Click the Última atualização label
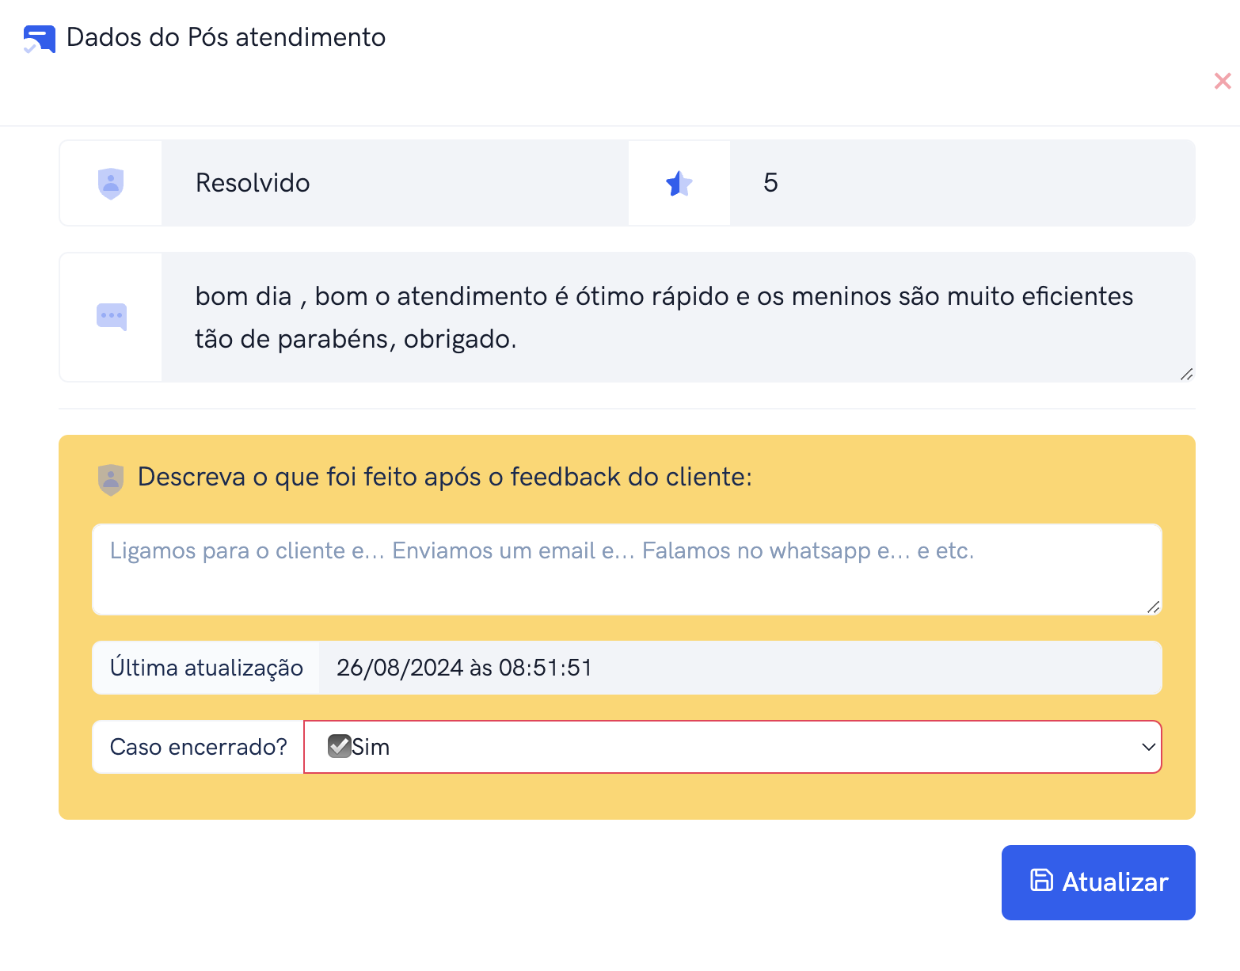 pyautogui.click(x=206, y=668)
